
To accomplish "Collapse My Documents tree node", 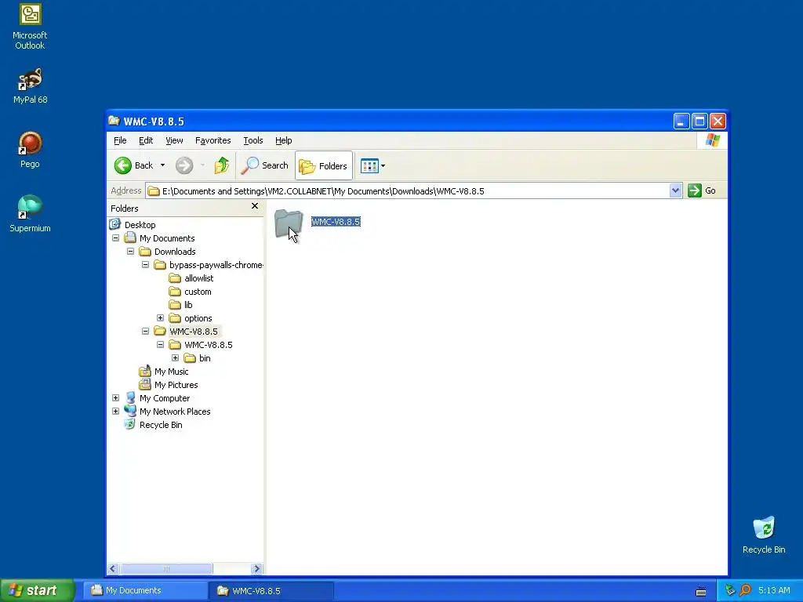I will tap(116, 238).
